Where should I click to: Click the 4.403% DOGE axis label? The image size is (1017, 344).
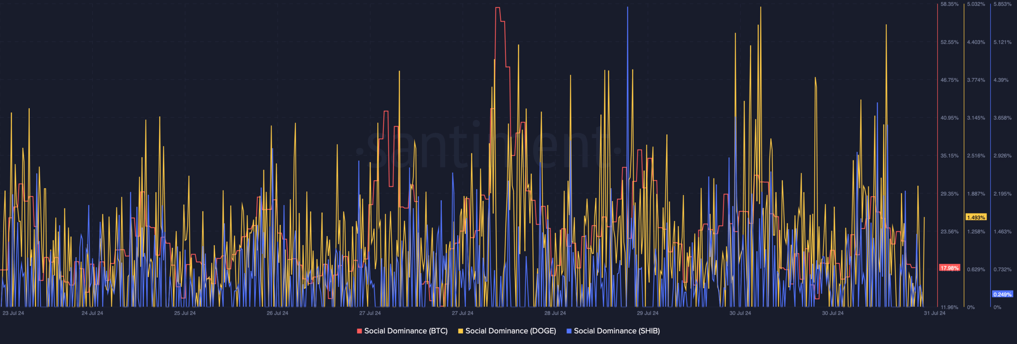click(976, 42)
